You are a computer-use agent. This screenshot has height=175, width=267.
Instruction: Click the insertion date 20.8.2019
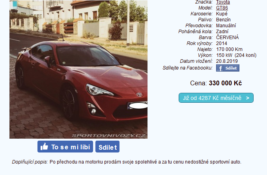(227, 61)
